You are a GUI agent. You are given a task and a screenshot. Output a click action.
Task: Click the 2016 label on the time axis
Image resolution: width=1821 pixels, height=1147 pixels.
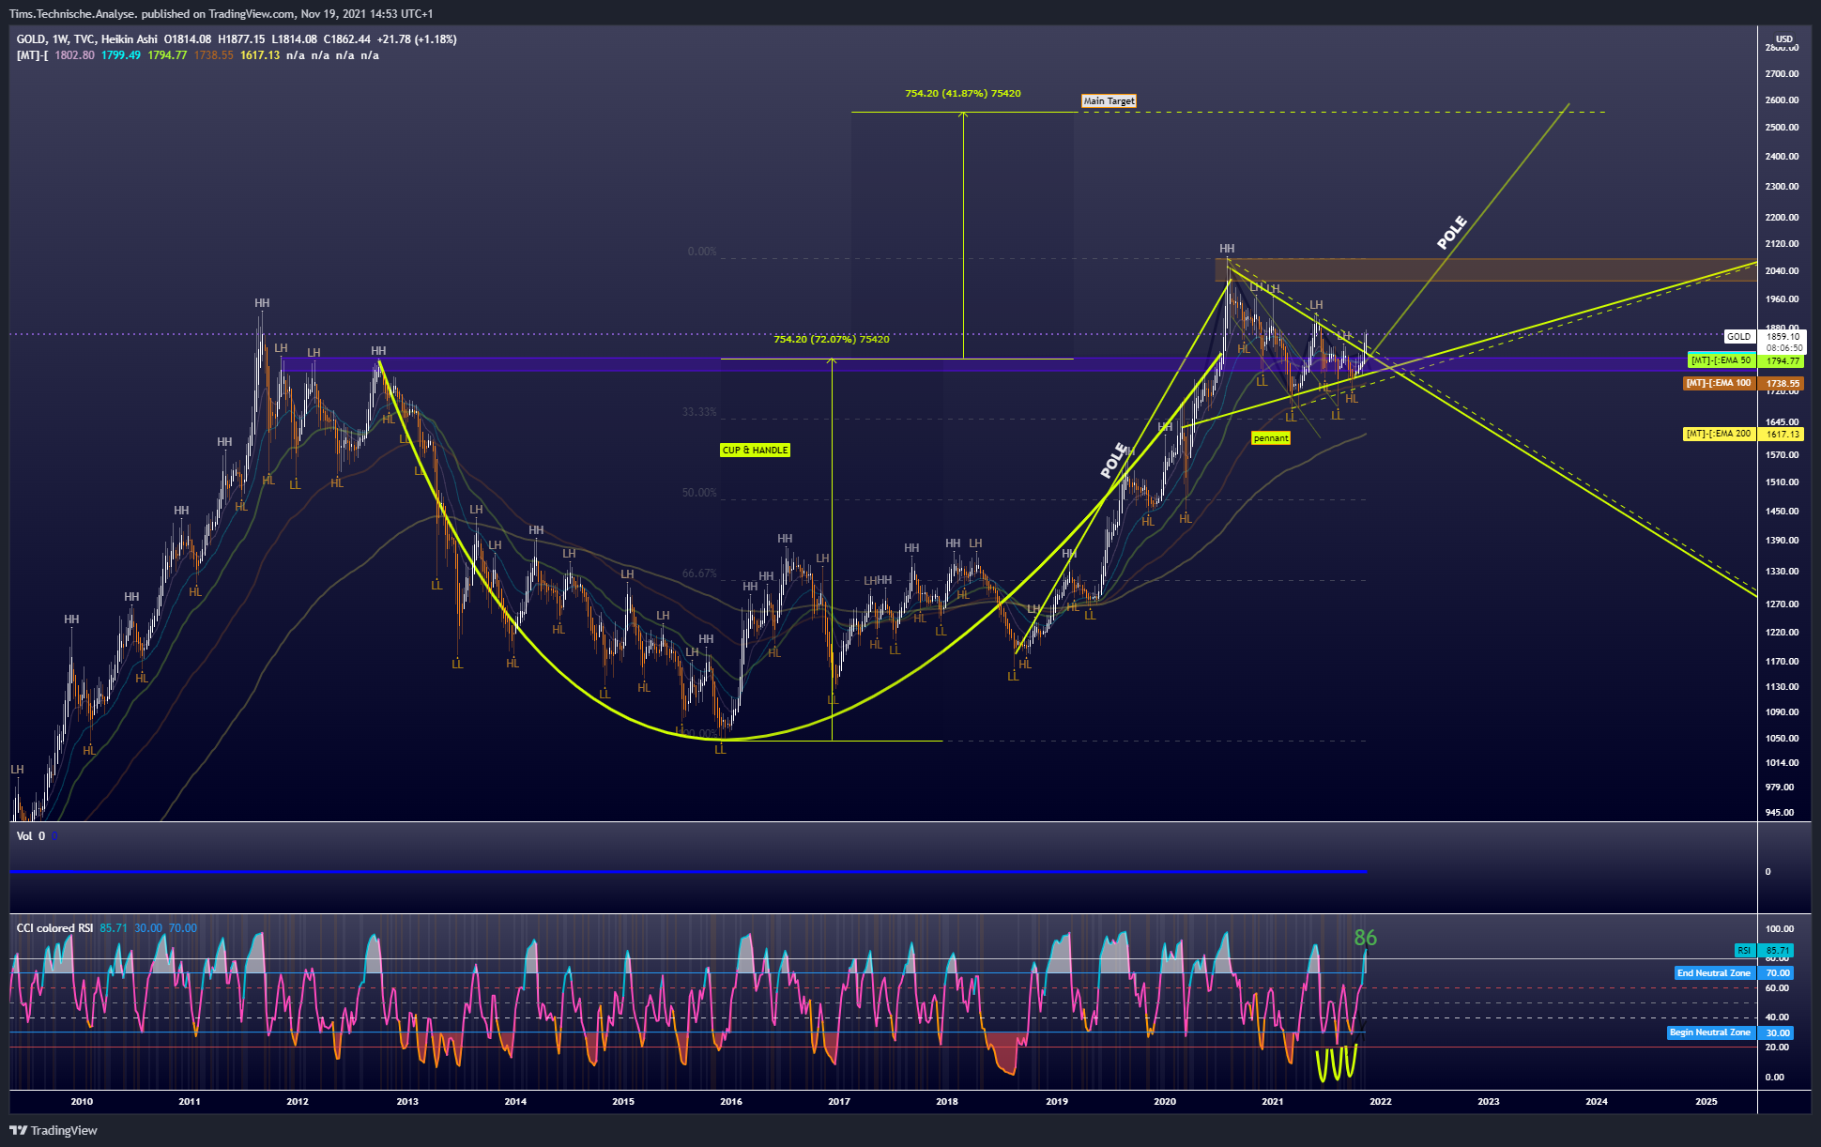click(731, 1102)
